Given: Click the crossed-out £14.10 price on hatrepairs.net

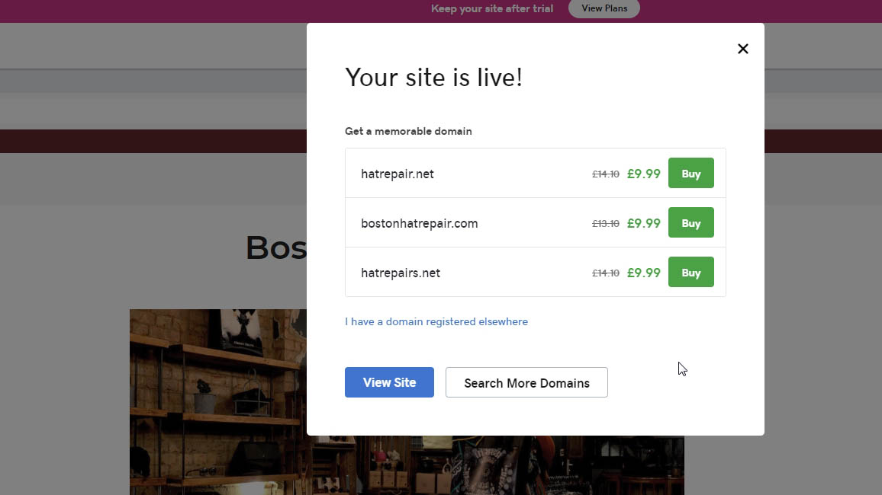Looking at the screenshot, I should [x=604, y=272].
